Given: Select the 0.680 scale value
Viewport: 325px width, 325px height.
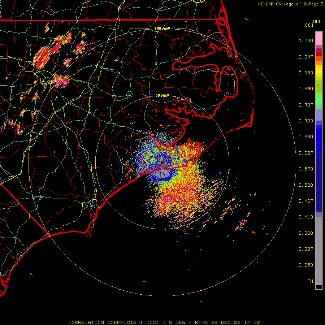Looking at the screenshot, I should [306, 137].
